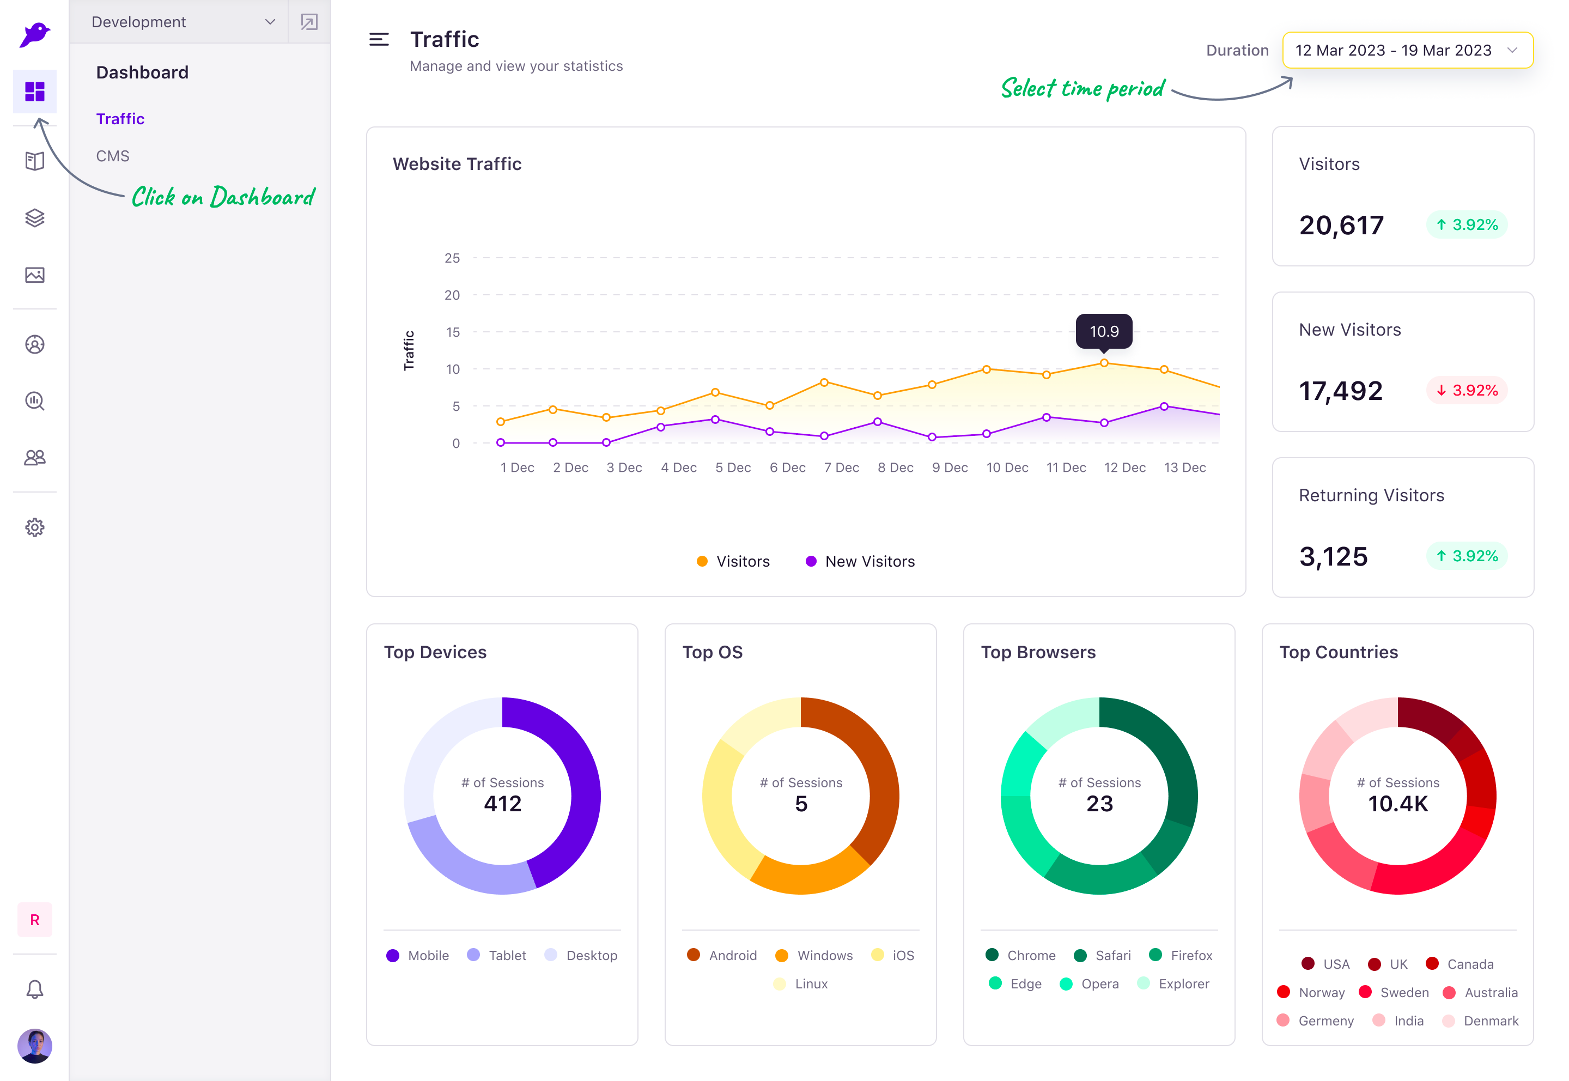Open the settings gear icon in sidebar

(x=34, y=527)
